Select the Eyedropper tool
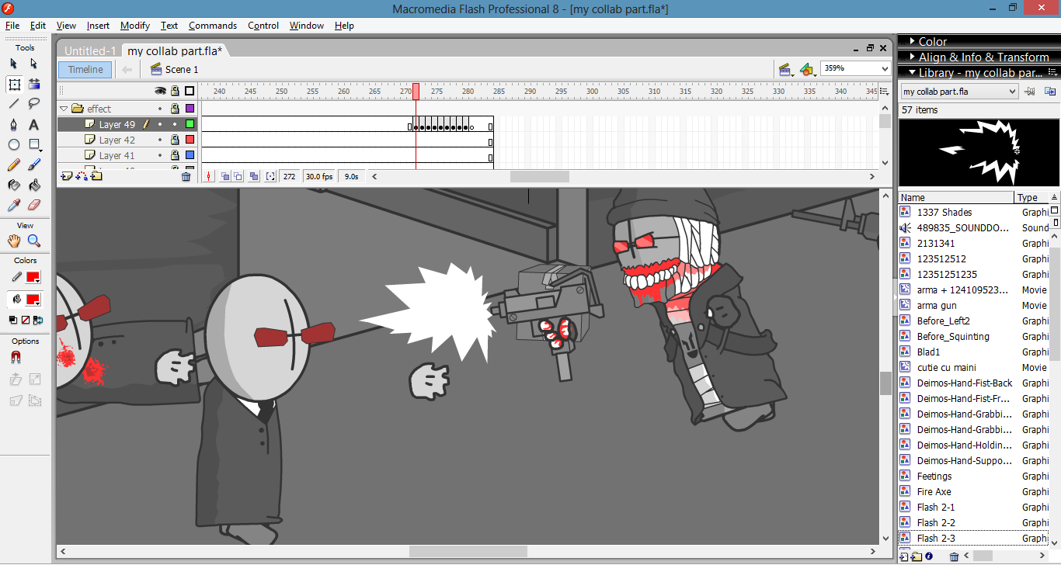 click(14, 205)
